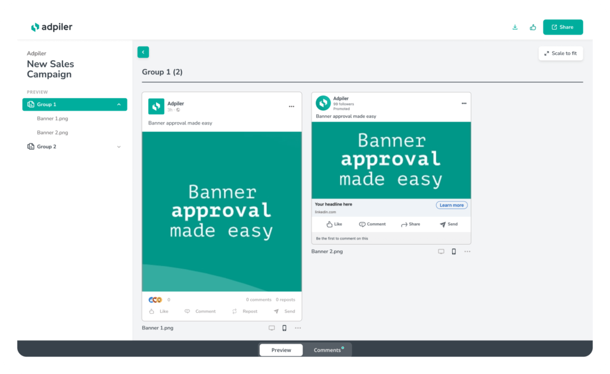The width and height of the screenshot is (610, 374).
Task: Click the Adpiler logo in header
Action: [x=52, y=27]
